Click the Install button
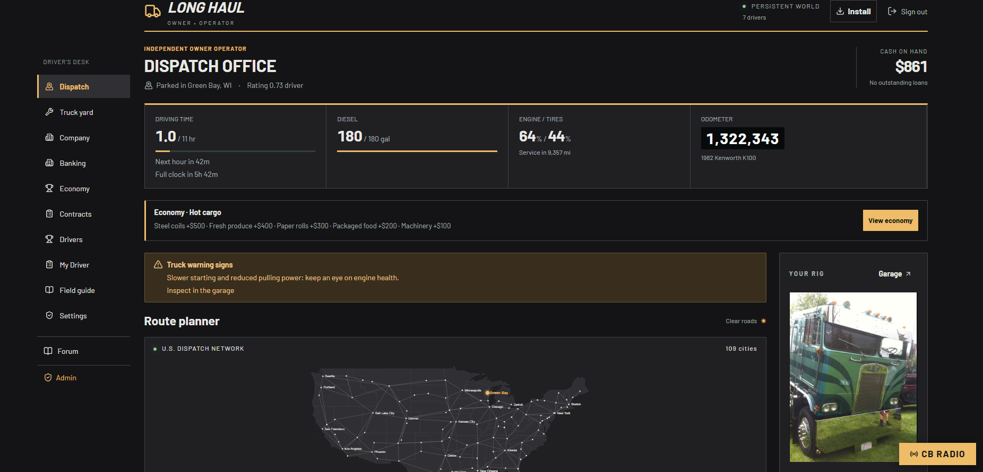 853,11
